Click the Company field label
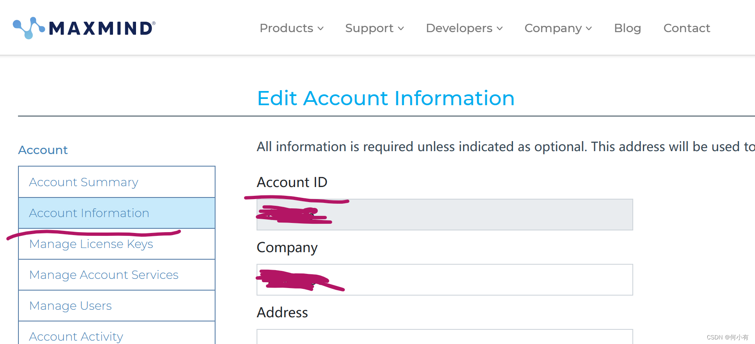755x344 pixels. tap(287, 248)
